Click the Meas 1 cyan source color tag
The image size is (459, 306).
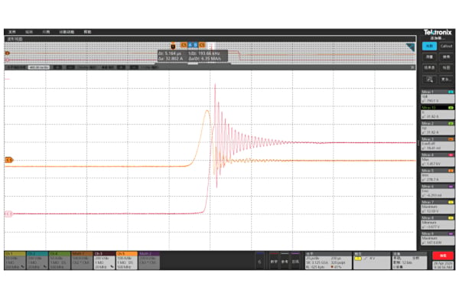click(451, 92)
